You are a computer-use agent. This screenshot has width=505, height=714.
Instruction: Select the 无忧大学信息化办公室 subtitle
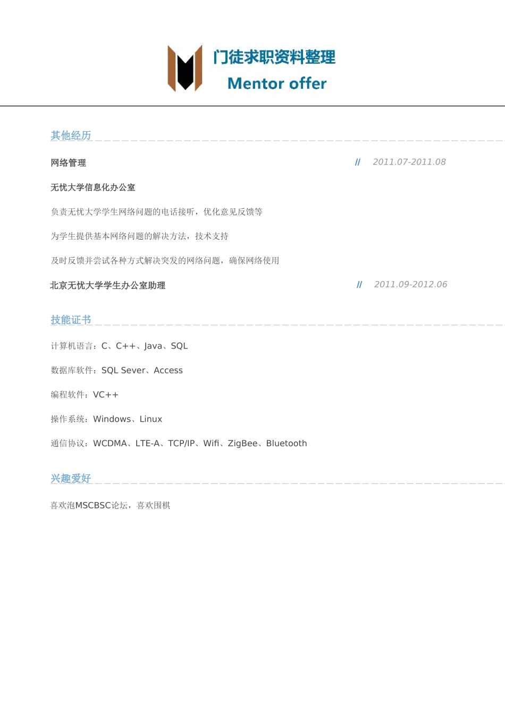point(93,188)
